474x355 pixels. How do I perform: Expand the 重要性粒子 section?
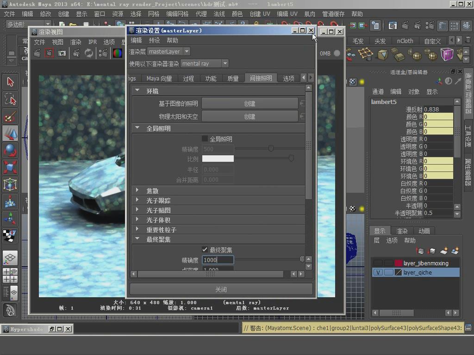[137, 229]
